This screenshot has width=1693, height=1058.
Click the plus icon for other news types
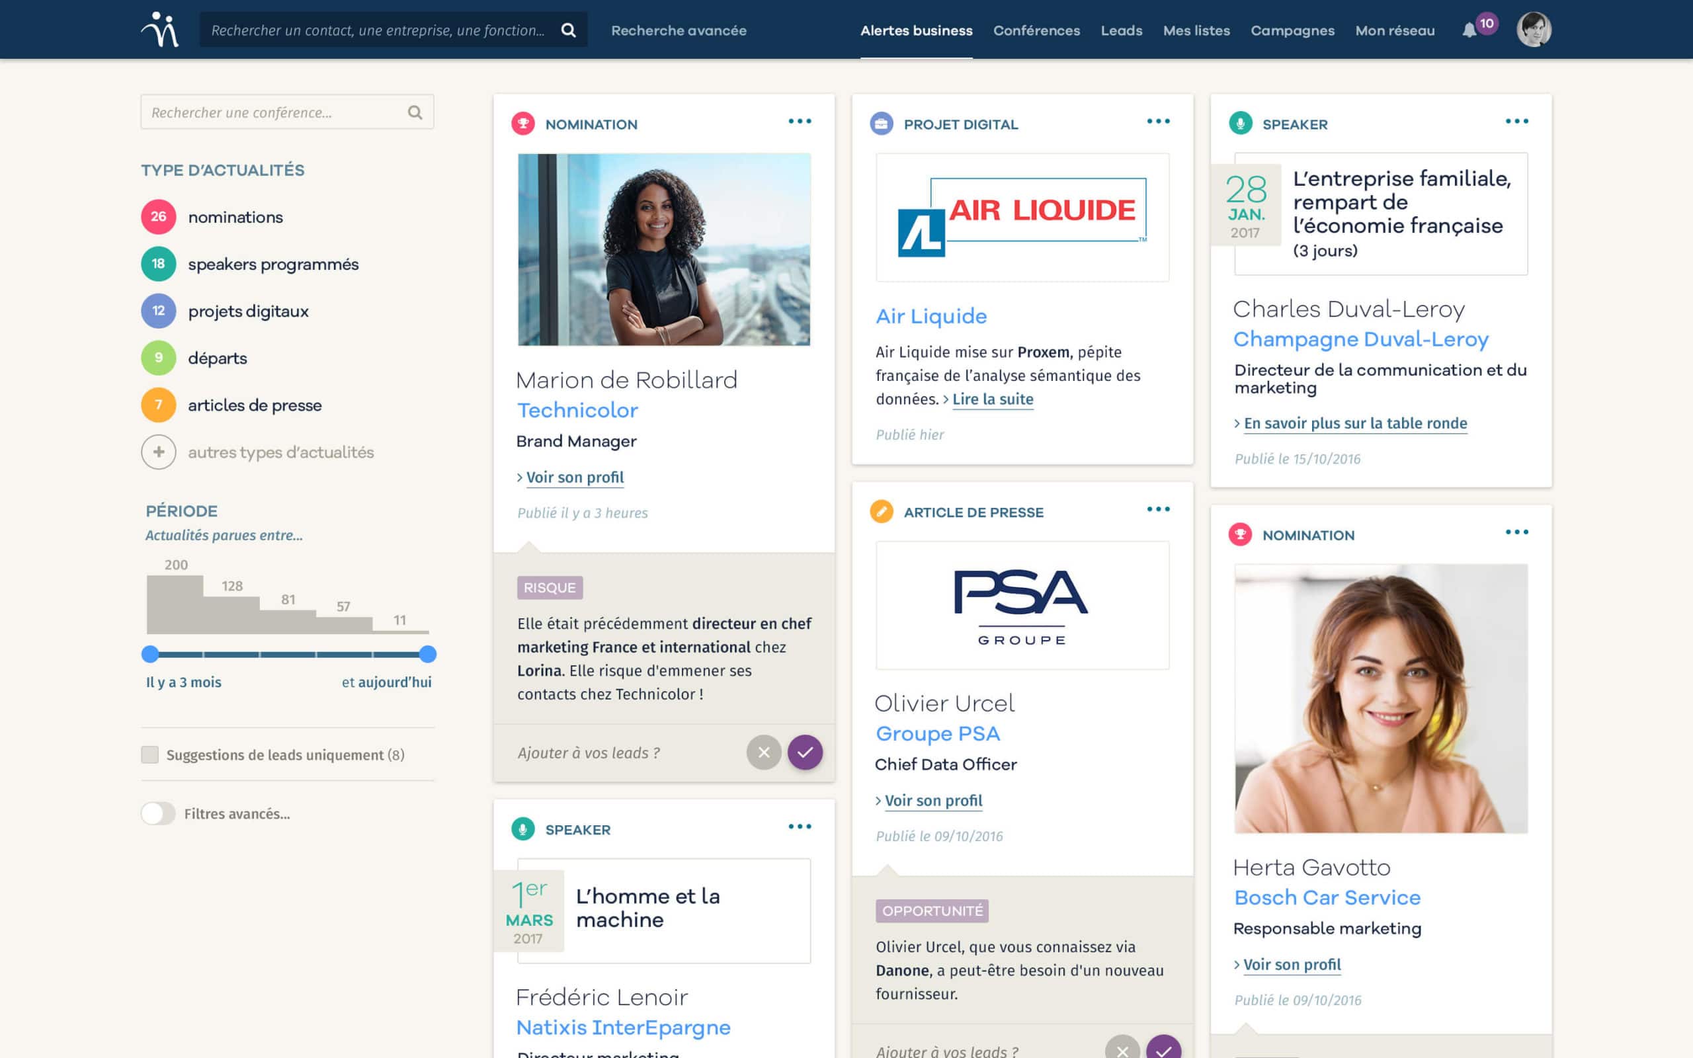pos(159,452)
